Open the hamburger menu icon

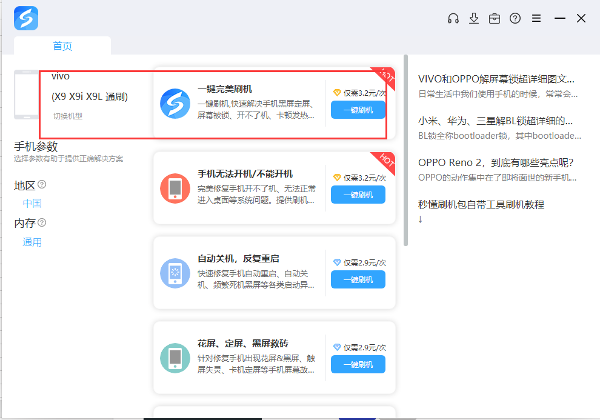[x=536, y=18]
